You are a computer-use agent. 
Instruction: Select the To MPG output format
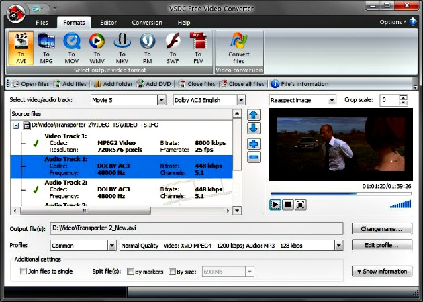[x=46, y=48]
